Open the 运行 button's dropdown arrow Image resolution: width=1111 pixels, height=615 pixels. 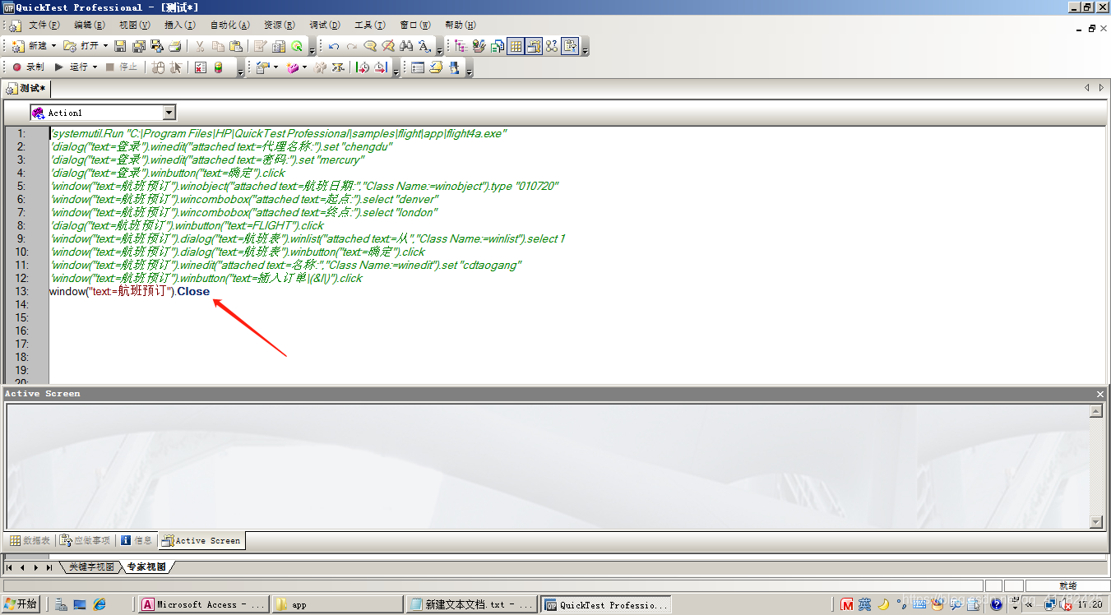(x=95, y=67)
